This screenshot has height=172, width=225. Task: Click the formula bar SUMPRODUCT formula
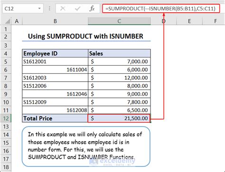point(160,9)
